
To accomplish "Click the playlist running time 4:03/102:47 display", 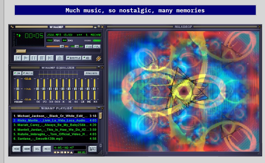I will point(70,148).
